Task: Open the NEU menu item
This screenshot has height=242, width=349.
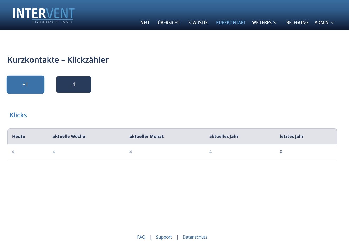Action: (x=145, y=22)
